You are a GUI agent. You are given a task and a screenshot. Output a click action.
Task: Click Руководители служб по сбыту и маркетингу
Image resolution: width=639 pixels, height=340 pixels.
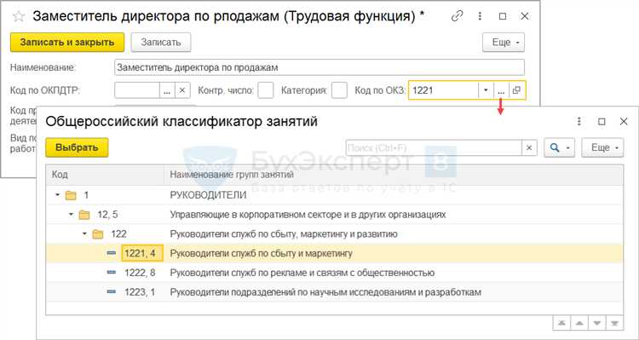[x=262, y=254]
